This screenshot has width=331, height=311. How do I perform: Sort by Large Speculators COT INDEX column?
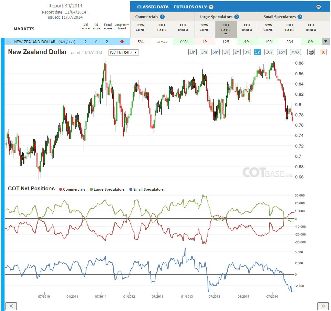247,27
